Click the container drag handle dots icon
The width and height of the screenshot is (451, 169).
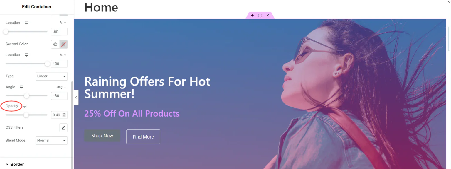click(x=260, y=15)
